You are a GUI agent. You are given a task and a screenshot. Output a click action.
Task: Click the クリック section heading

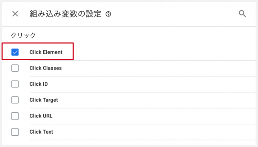23,35
